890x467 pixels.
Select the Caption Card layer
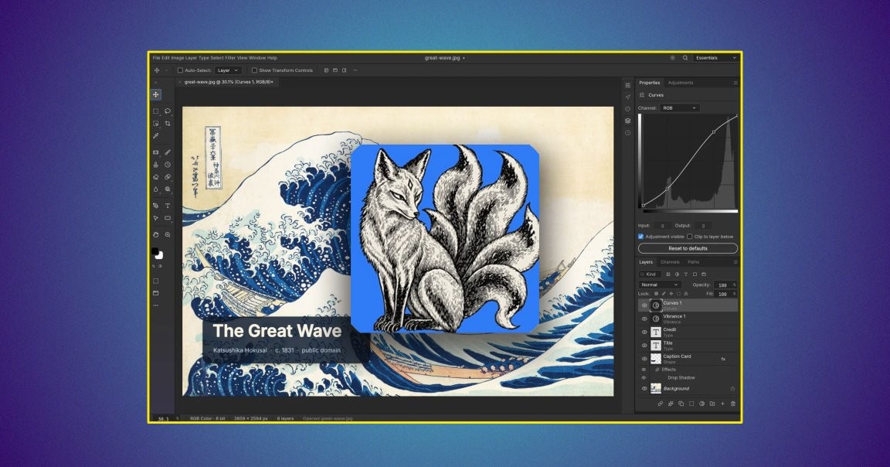[x=688, y=359]
